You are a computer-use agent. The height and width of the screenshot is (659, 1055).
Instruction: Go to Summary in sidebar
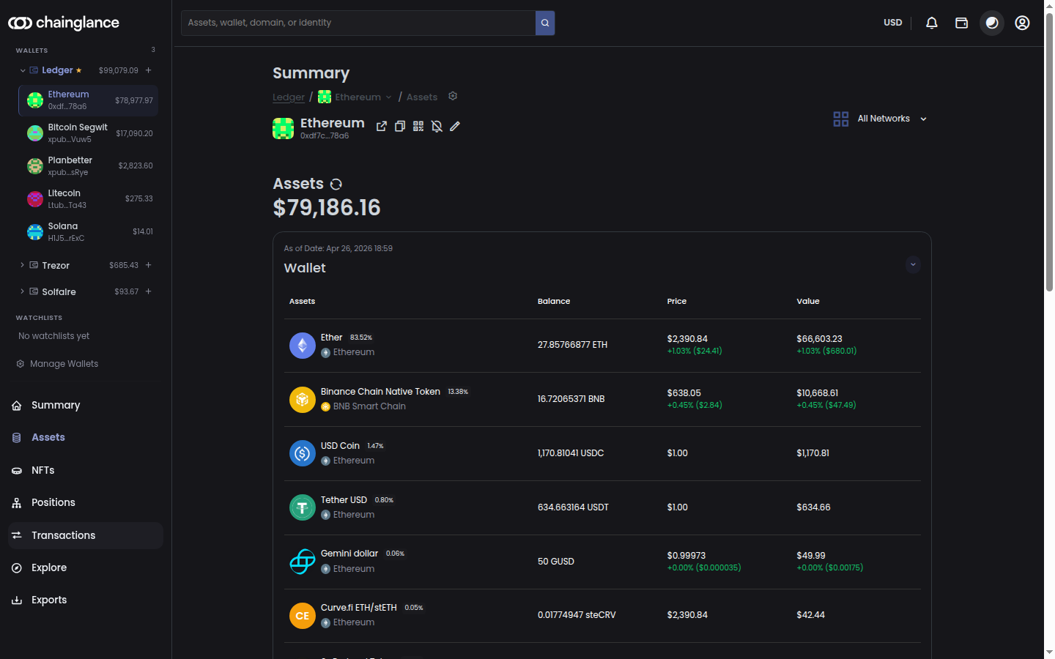pyautogui.click(x=86, y=406)
